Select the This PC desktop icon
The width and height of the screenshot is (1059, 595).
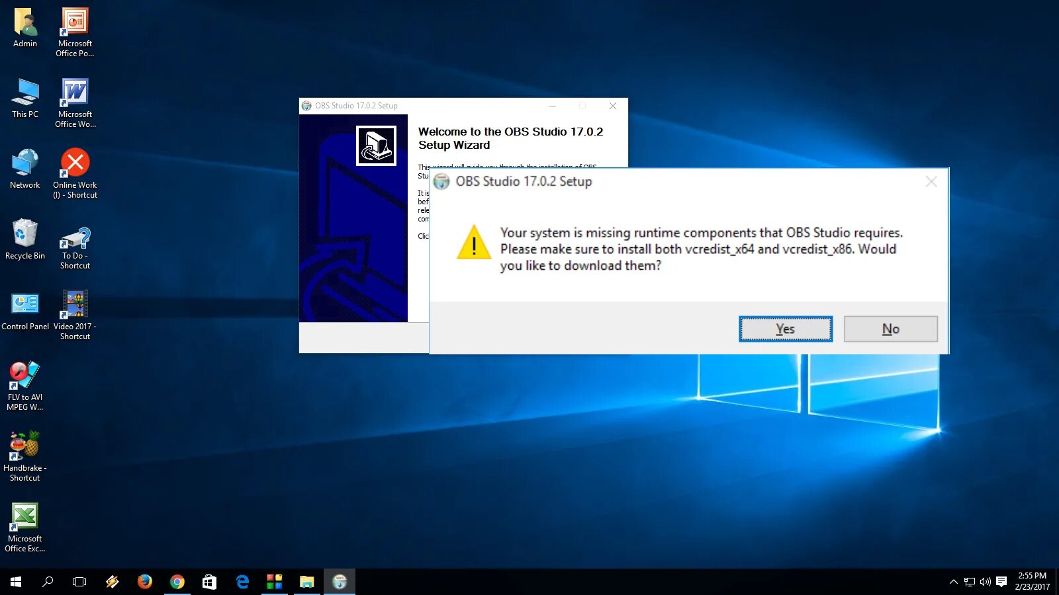click(x=25, y=99)
